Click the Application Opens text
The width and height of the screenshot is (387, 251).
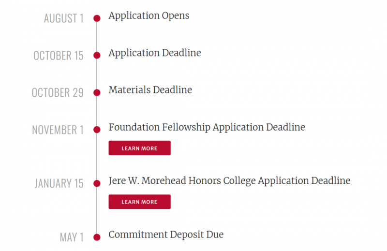pos(149,16)
